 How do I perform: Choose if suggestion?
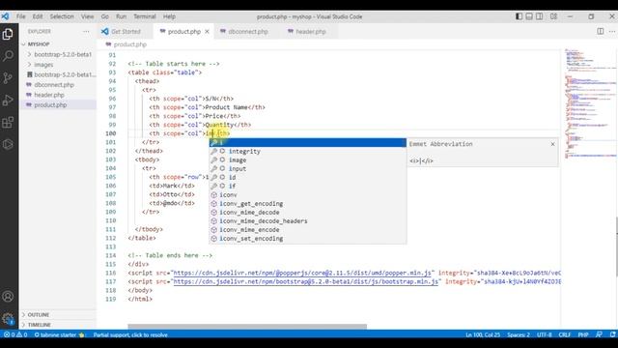(307, 186)
